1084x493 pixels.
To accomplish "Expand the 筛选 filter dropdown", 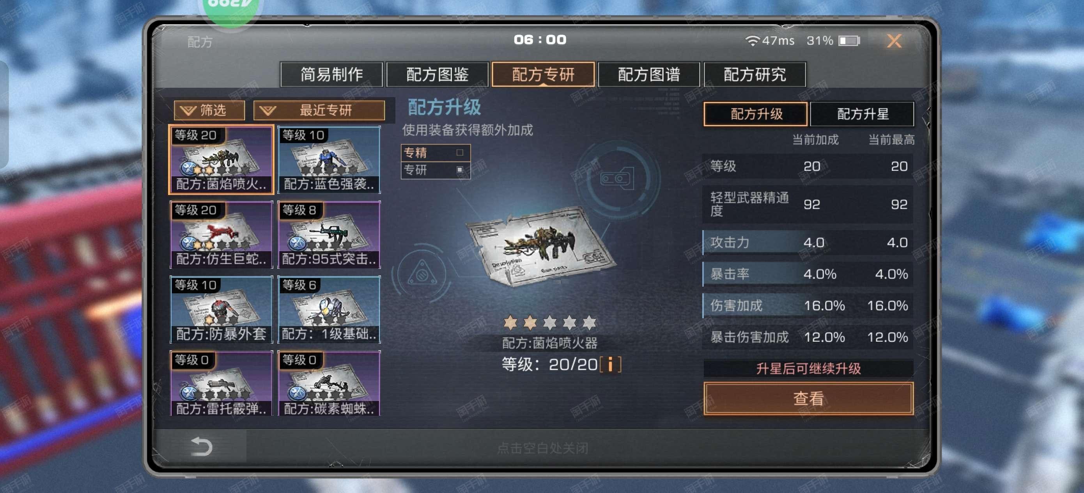I will tap(209, 110).
